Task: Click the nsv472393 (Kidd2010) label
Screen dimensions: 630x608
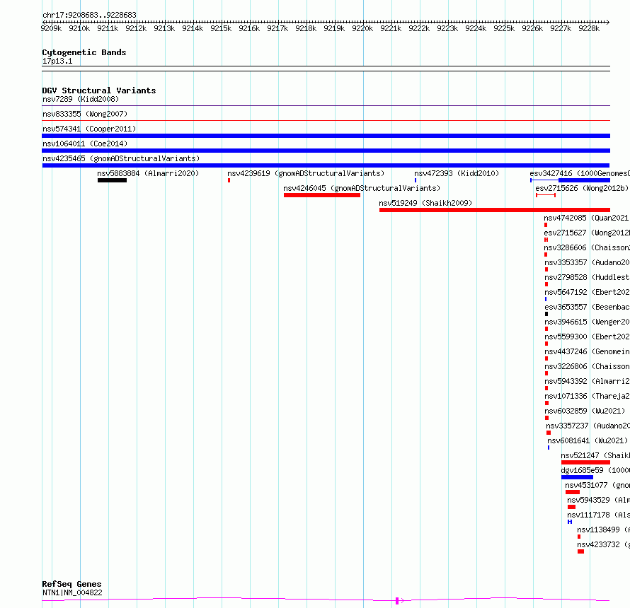Action: (x=457, y=173)
